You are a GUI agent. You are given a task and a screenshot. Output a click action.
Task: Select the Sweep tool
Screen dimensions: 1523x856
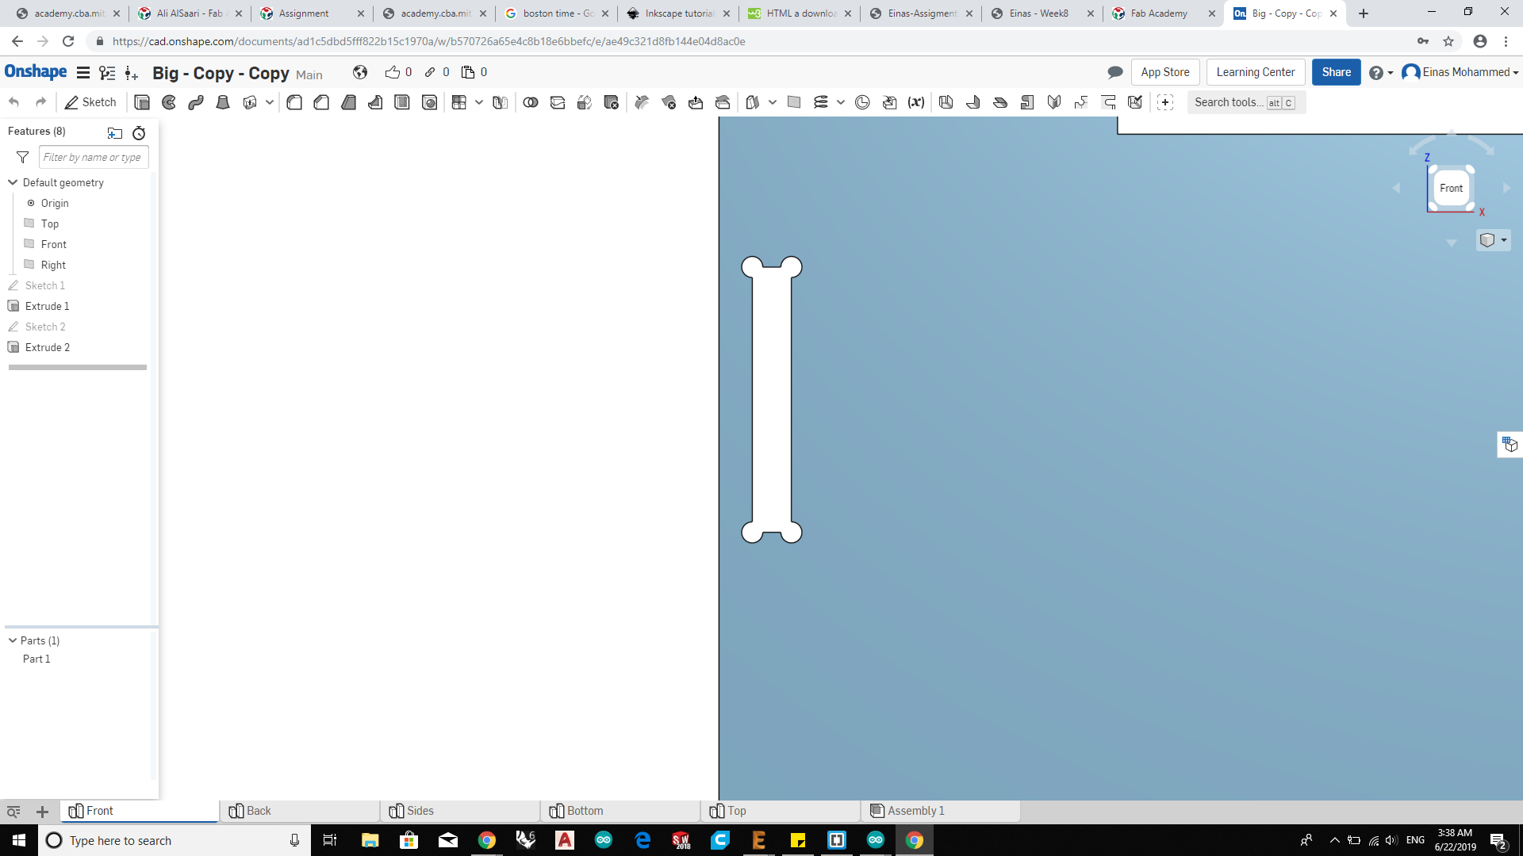point(196,102)
